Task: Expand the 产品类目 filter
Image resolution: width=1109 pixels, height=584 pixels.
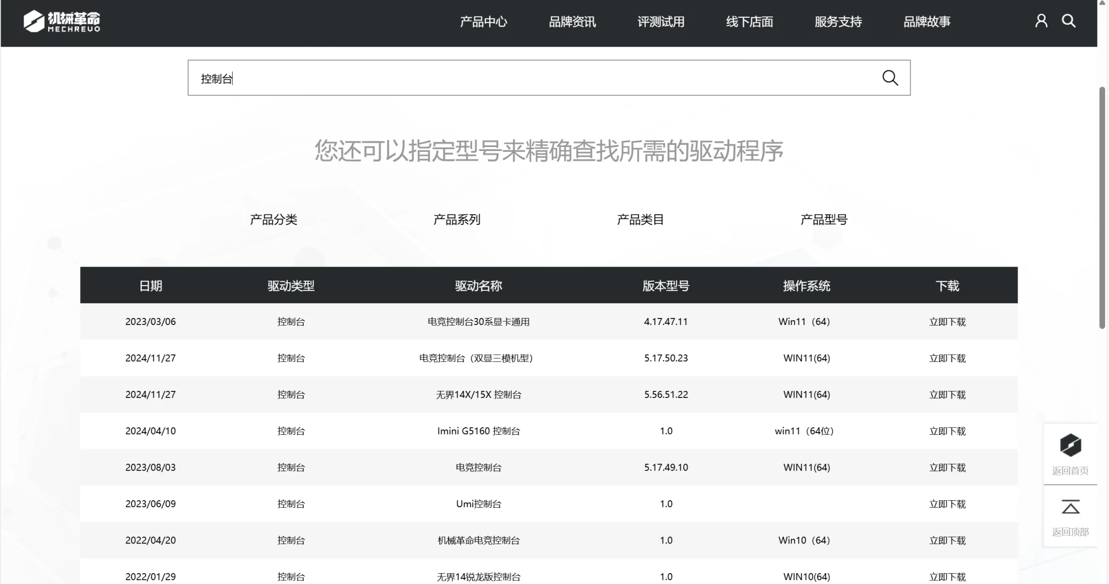Action: [x=641, y=220]
